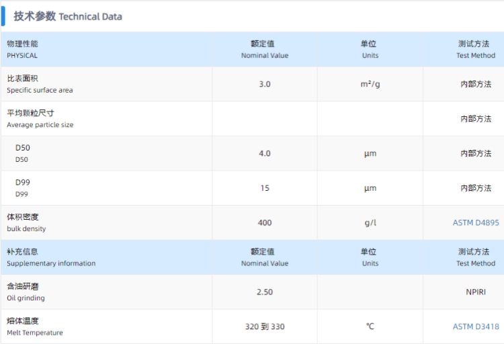Click the 320 到 330 temperature value
The width and height of the screenshot is (504, 344).
265,327
